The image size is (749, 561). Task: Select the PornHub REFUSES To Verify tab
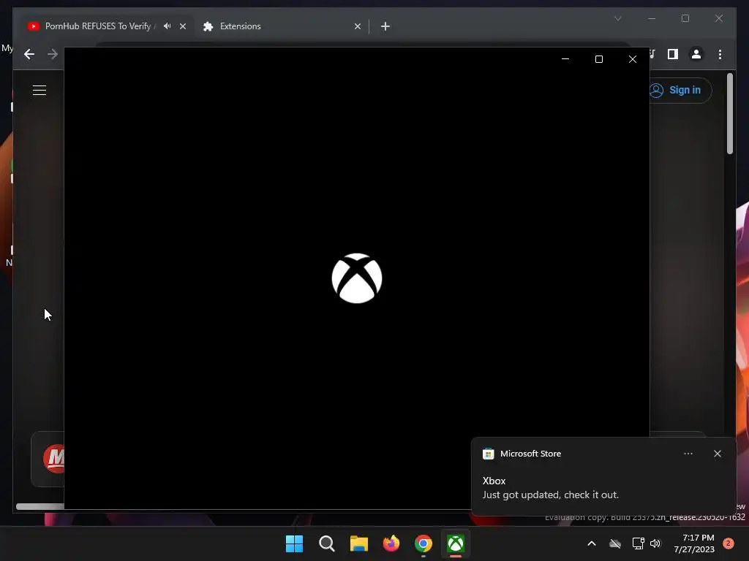[98, 26]
